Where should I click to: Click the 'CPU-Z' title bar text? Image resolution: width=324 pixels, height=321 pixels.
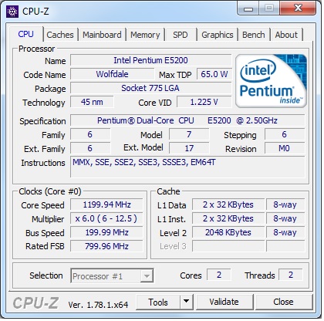tap(35, 12)
